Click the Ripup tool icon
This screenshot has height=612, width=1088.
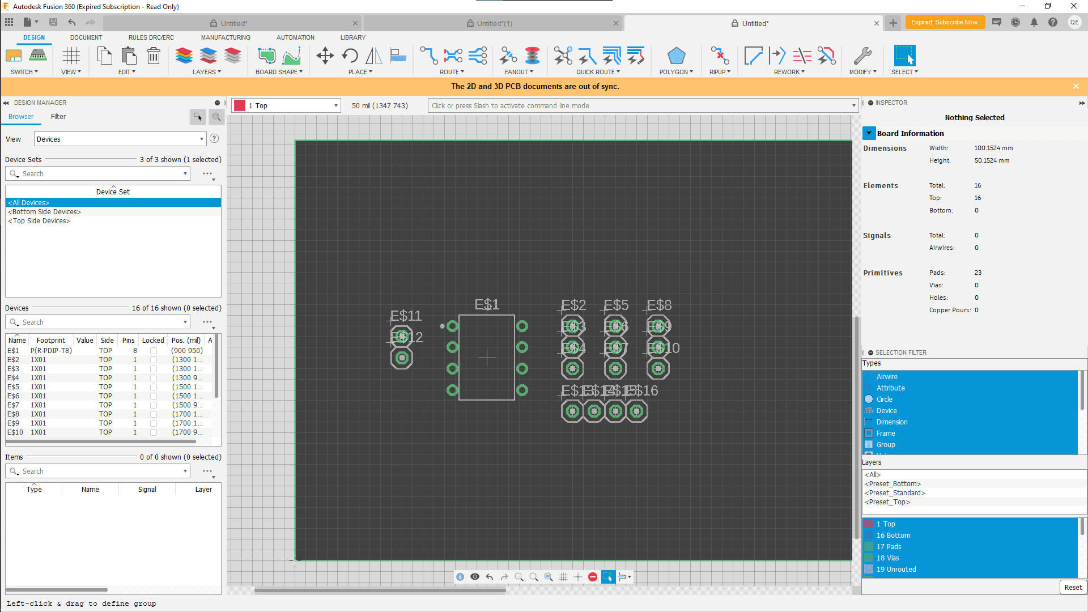coord(719,56)
